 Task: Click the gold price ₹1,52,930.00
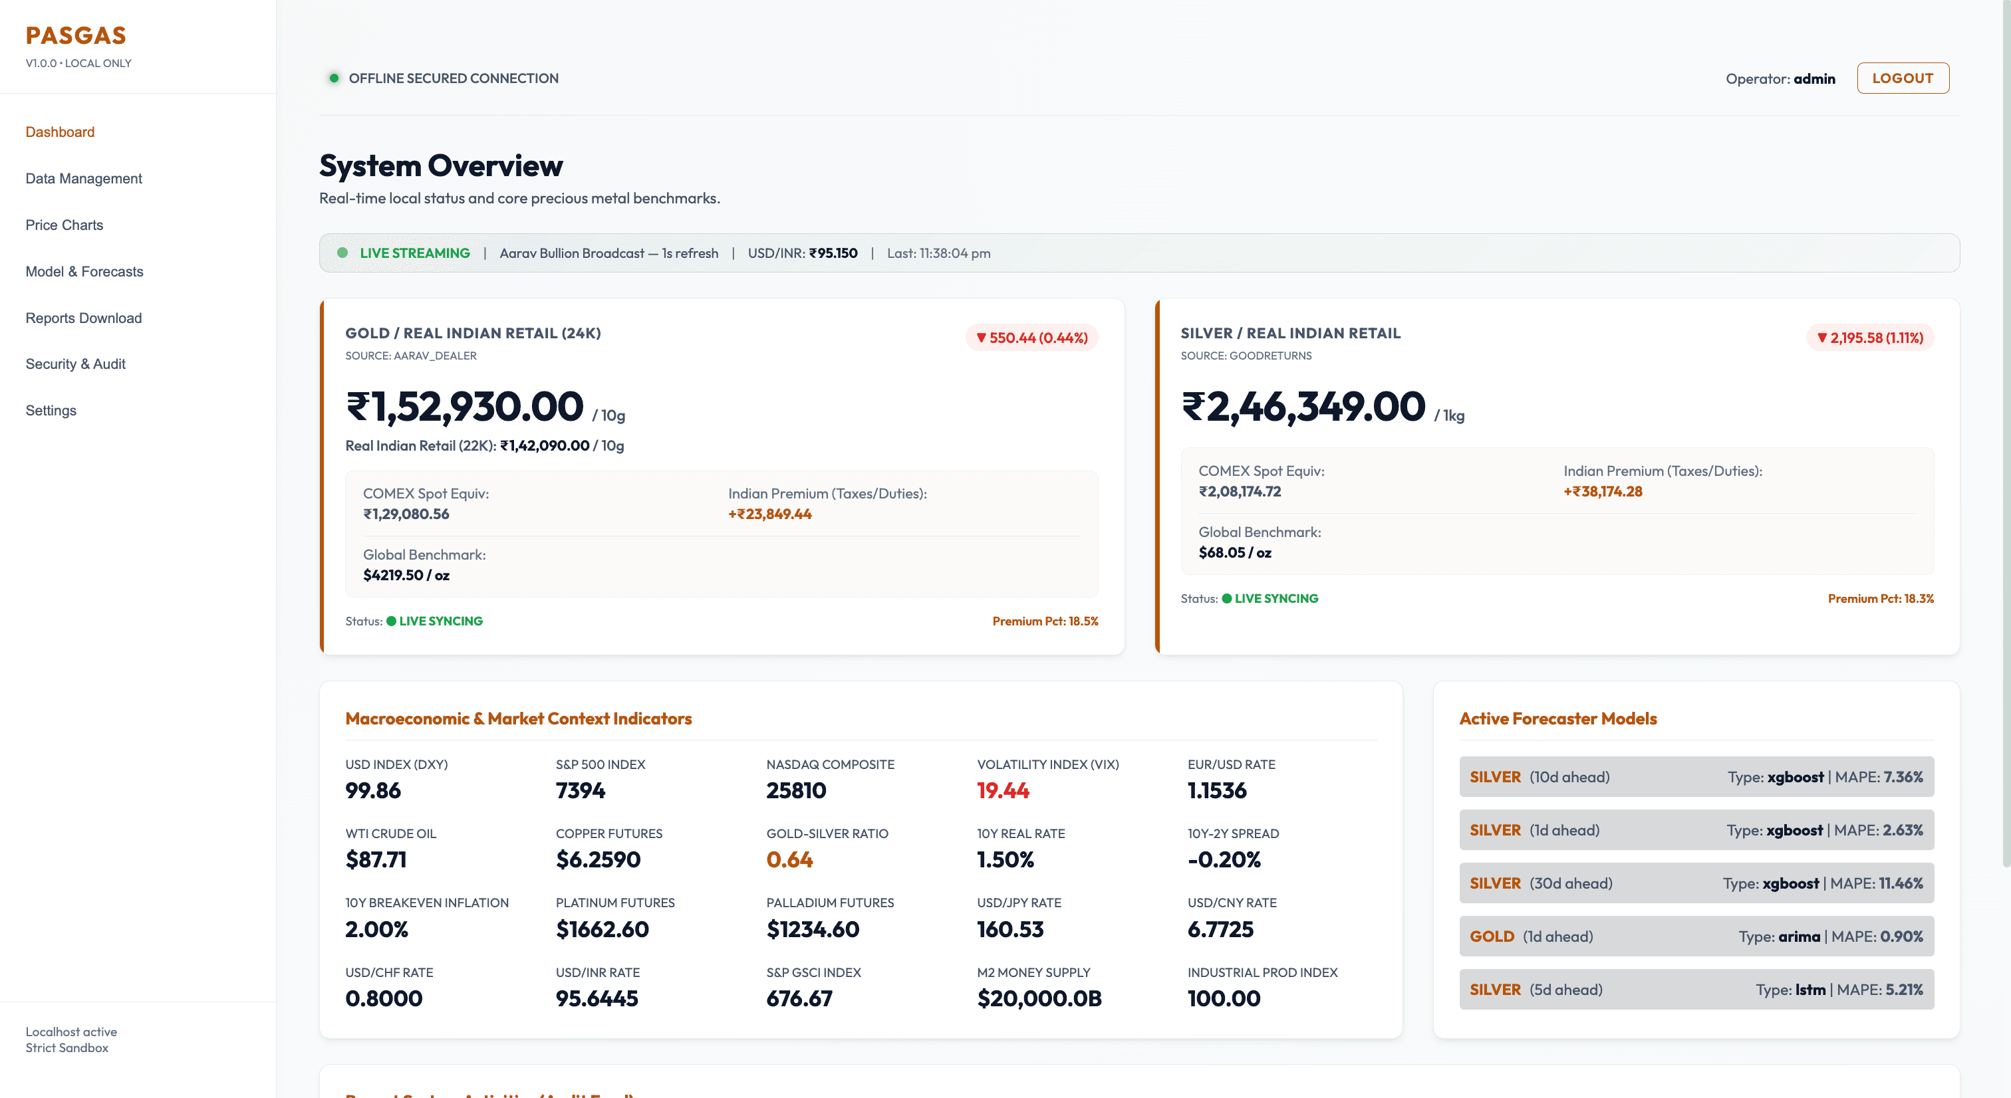point(464,407)
